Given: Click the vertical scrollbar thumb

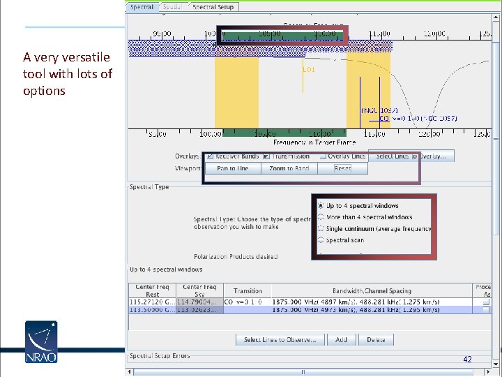Looking at the screenshot, I should pos(496,138).
